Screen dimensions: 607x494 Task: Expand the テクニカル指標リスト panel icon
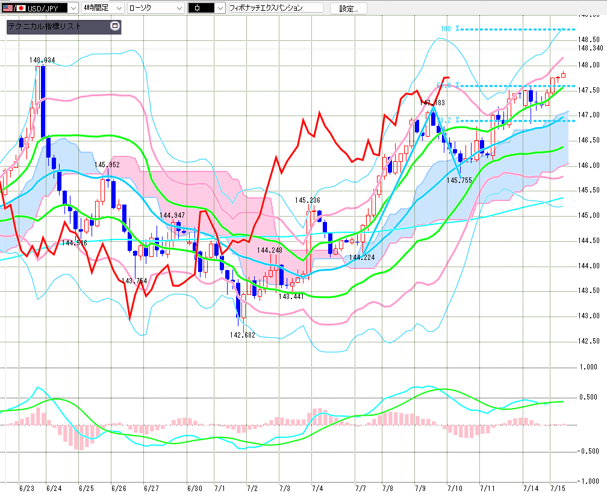(x=114, y=26)
